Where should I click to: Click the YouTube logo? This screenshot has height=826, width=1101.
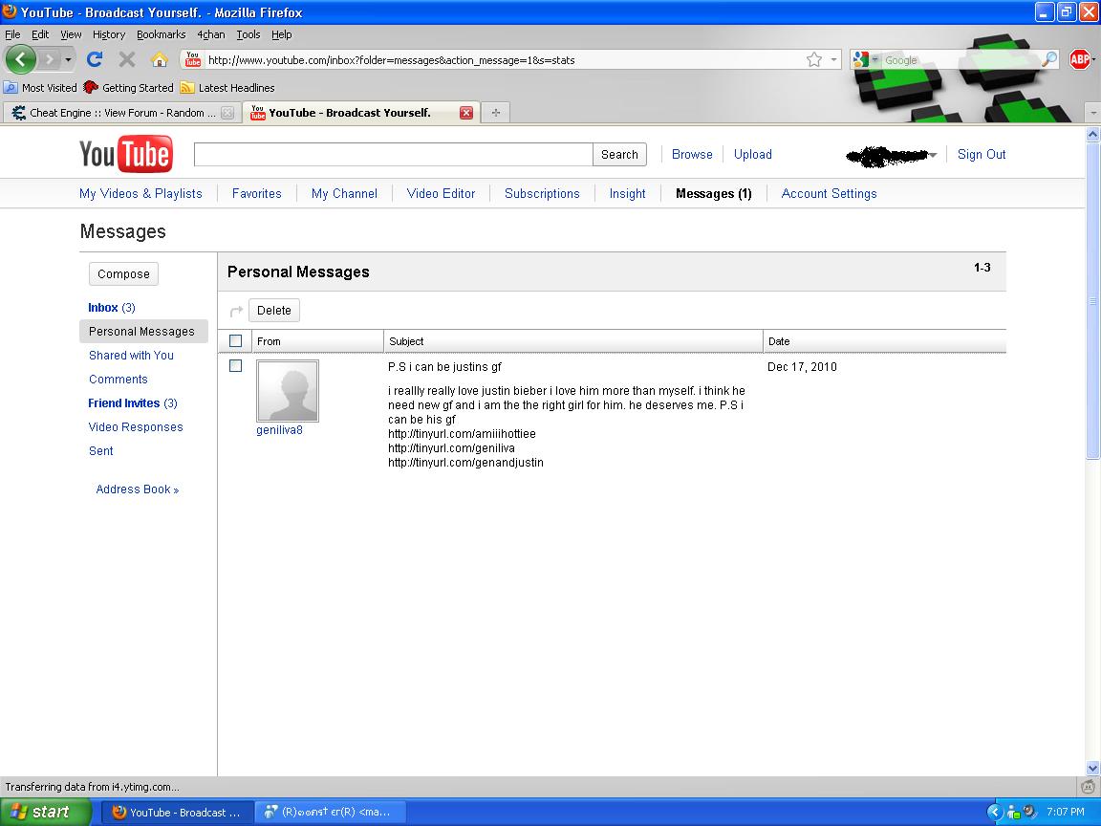[x=126, y=154]
